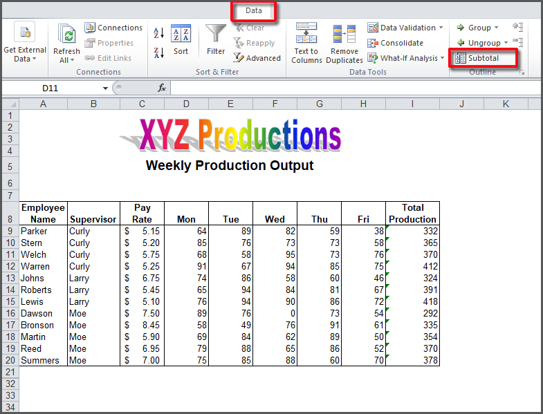Select Johns' supervisor cell Larry
This screenshot has width=543, height=414.
(x=93, y=279)
